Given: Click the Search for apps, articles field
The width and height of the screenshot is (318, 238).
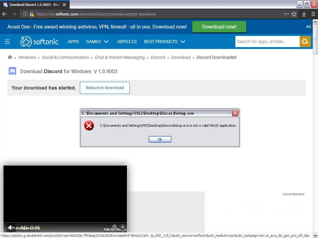Looking at the screenshot, I should [267, 42].
